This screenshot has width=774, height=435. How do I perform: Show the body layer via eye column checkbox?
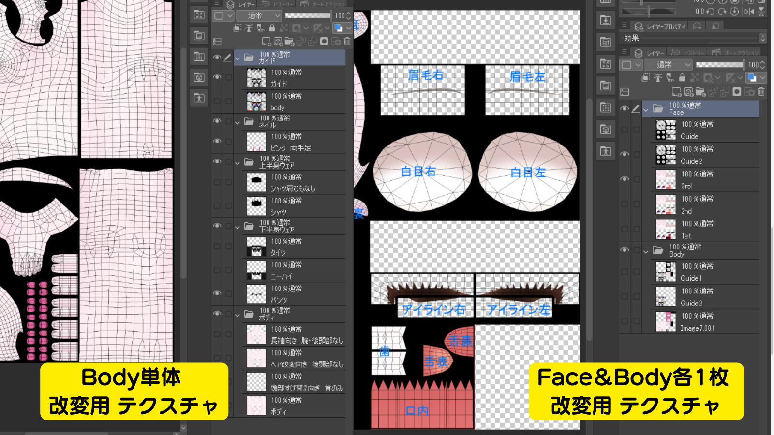click(217, 100)
